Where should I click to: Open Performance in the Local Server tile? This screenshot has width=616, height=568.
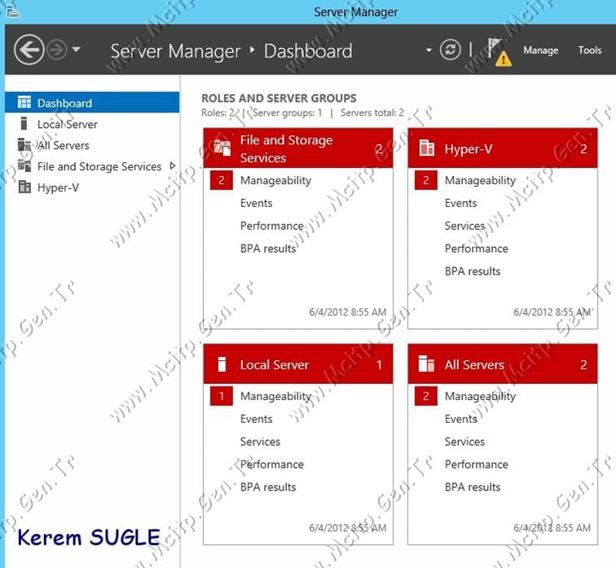272,465
